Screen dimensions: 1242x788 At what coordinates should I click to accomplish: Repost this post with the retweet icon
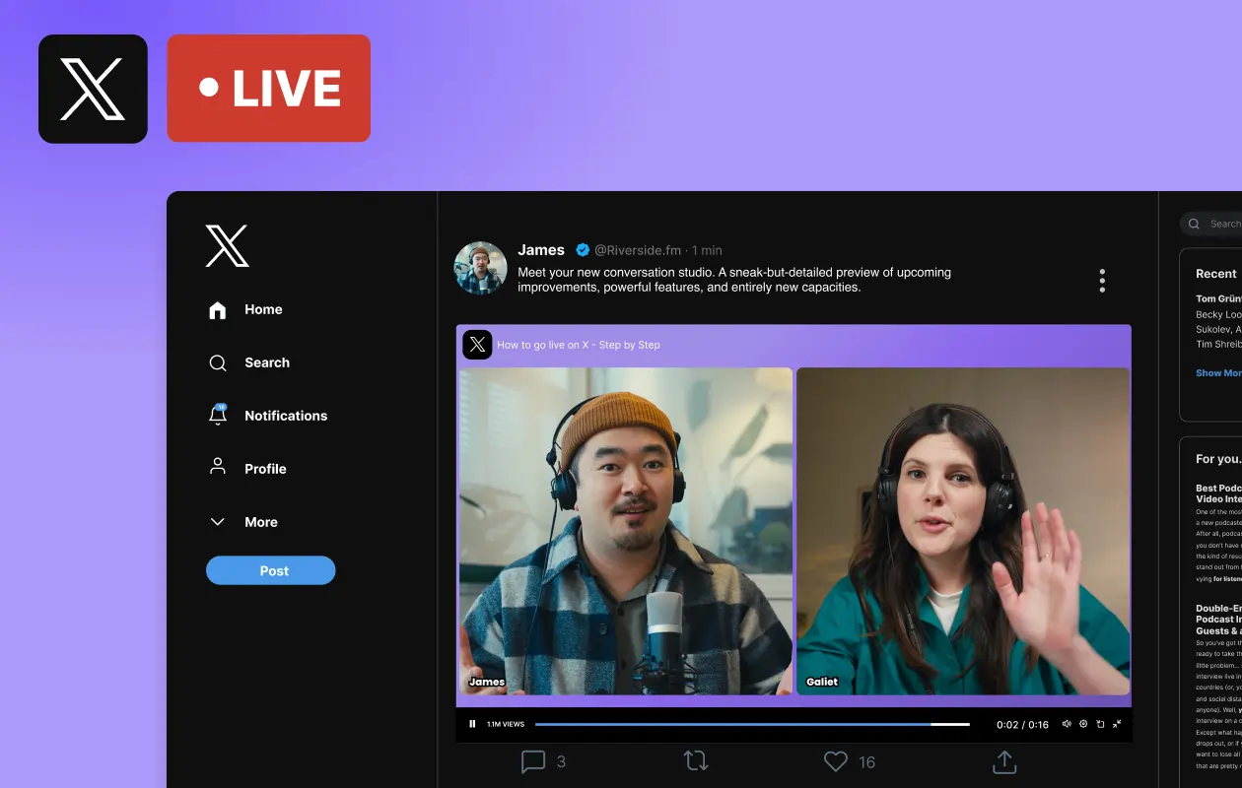point(696,761)
